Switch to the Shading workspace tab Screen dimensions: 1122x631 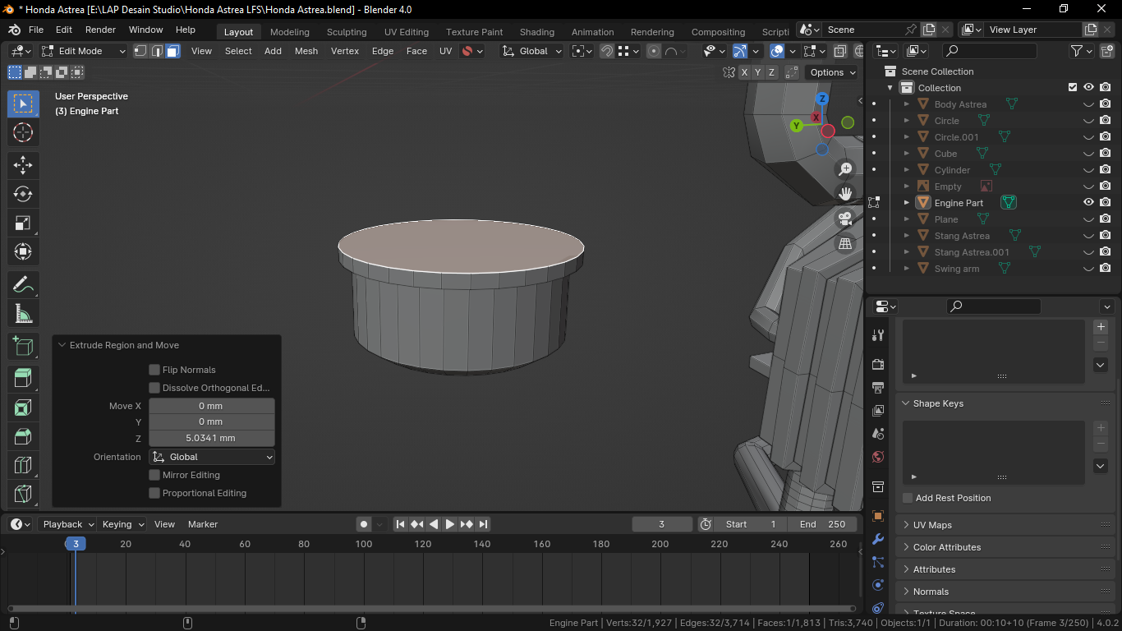tap(536, 32)
